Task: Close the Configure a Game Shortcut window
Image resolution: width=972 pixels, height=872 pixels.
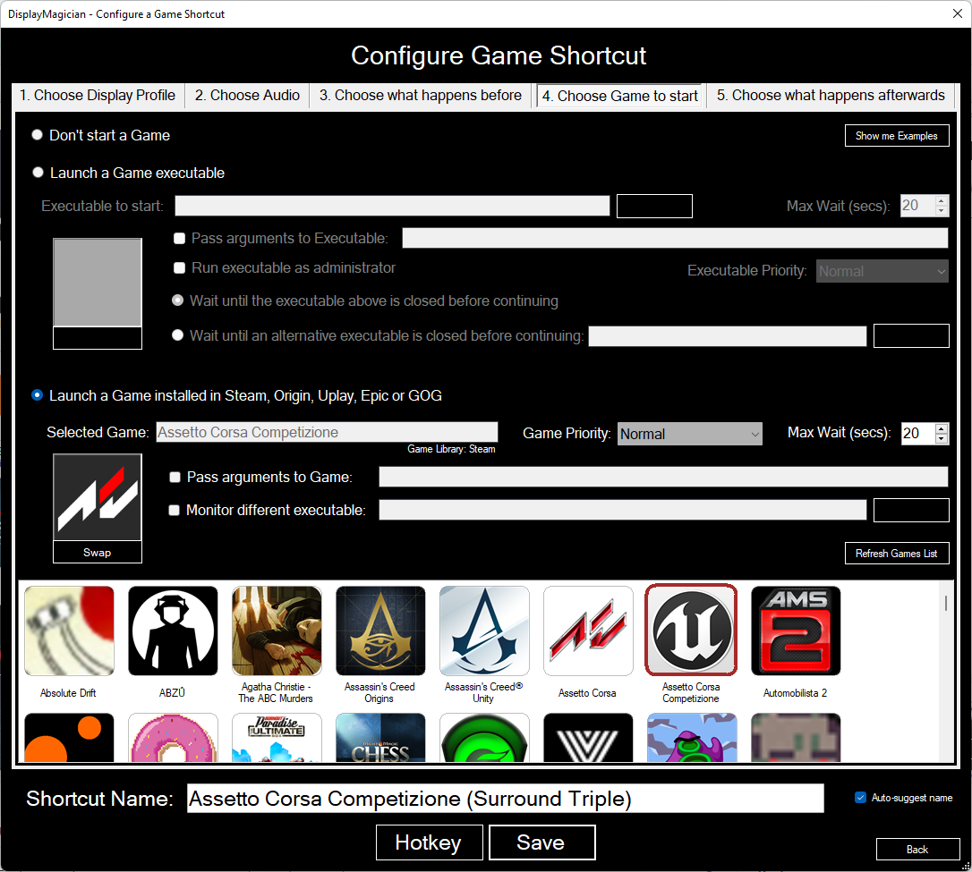Action: pos(957,13)
